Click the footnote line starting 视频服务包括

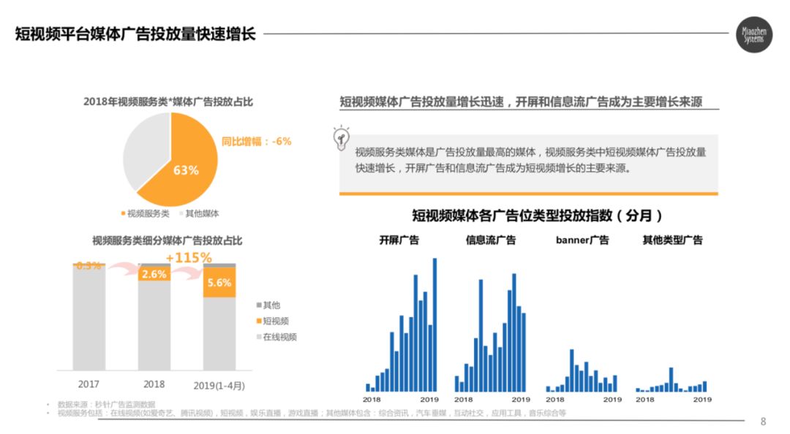[312, 413]
